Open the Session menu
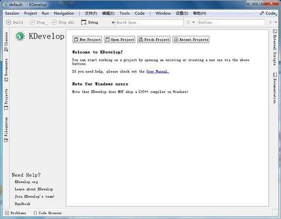 click(12, 13)
